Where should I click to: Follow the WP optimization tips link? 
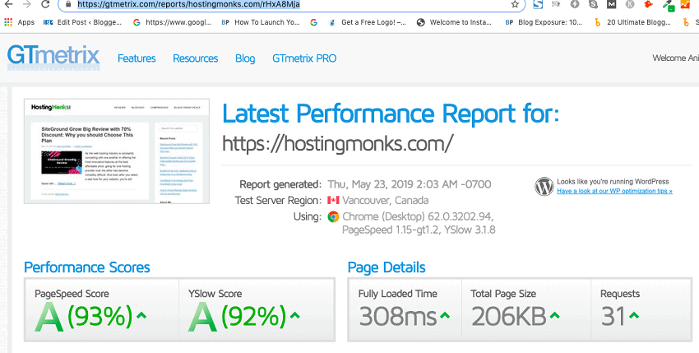[614, 191]
